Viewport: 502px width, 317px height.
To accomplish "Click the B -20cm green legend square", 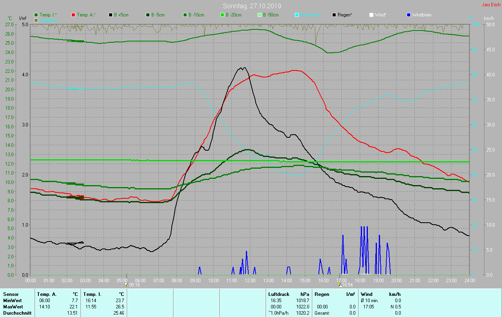I will pos(222,15).
